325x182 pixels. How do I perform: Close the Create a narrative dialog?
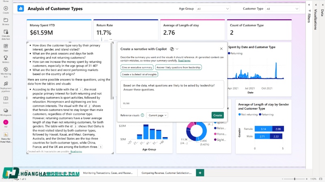pyautogui.click(x=221, y=49)
